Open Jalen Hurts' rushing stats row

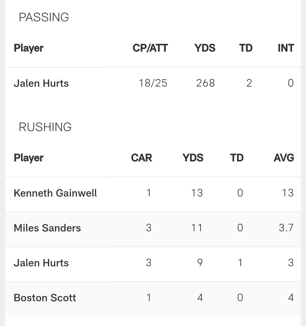[x=153, y=263]
